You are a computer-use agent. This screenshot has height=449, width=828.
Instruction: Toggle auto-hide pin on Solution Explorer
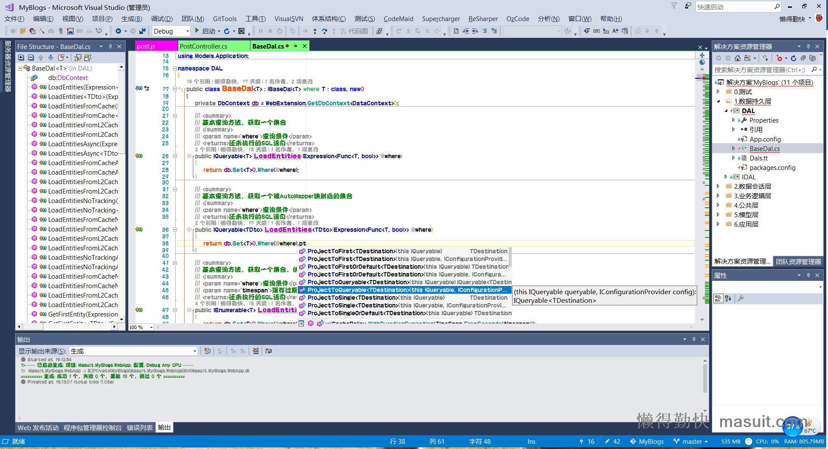point(809,46)
